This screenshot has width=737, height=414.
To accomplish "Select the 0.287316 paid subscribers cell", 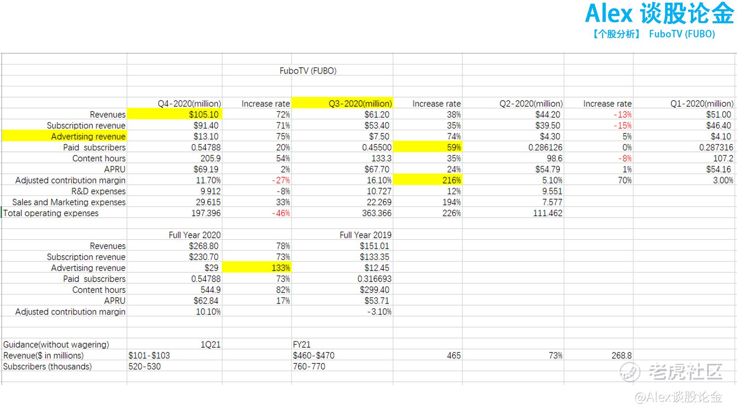I will point(684,148).
